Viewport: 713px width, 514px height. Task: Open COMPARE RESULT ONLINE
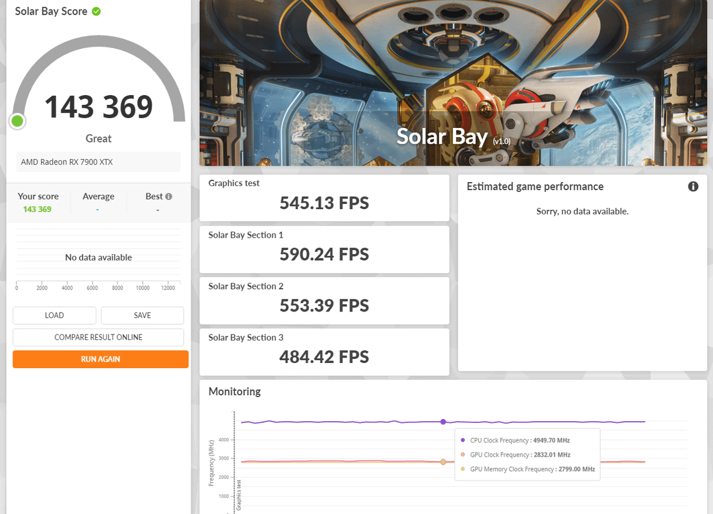click(x=98, y=337)
